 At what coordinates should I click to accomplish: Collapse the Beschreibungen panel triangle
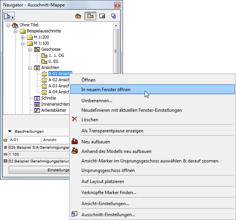pos(10,131)
